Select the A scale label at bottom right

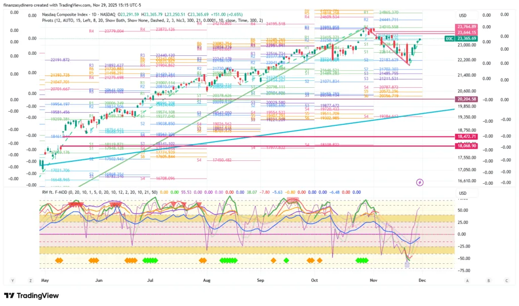click(x=467, y=280)
